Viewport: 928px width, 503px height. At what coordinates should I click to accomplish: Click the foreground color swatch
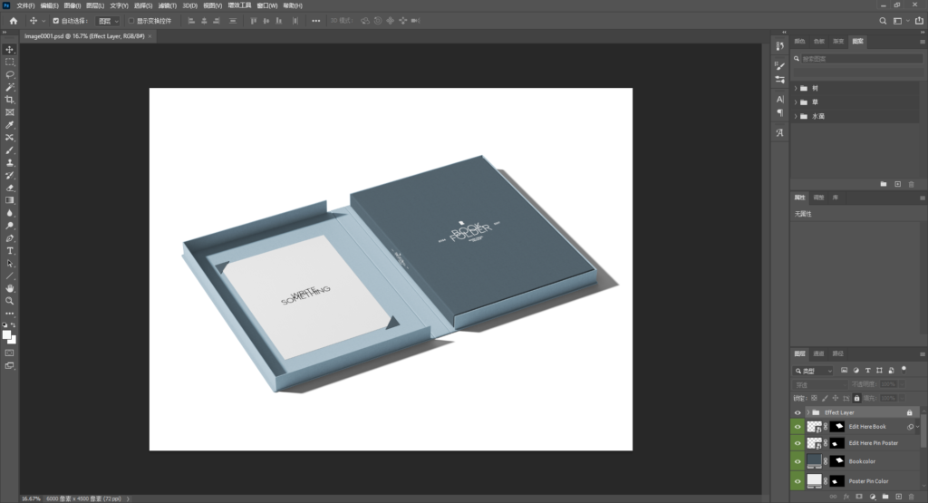point(6,335)
